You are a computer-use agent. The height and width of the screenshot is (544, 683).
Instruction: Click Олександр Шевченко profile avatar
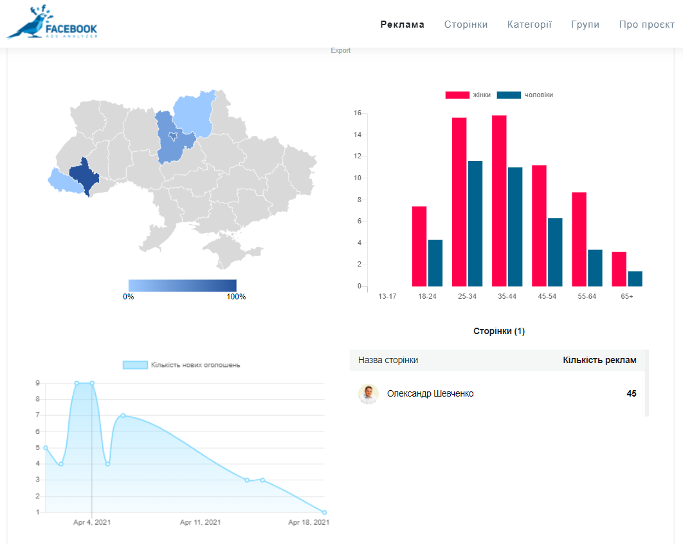369,394
